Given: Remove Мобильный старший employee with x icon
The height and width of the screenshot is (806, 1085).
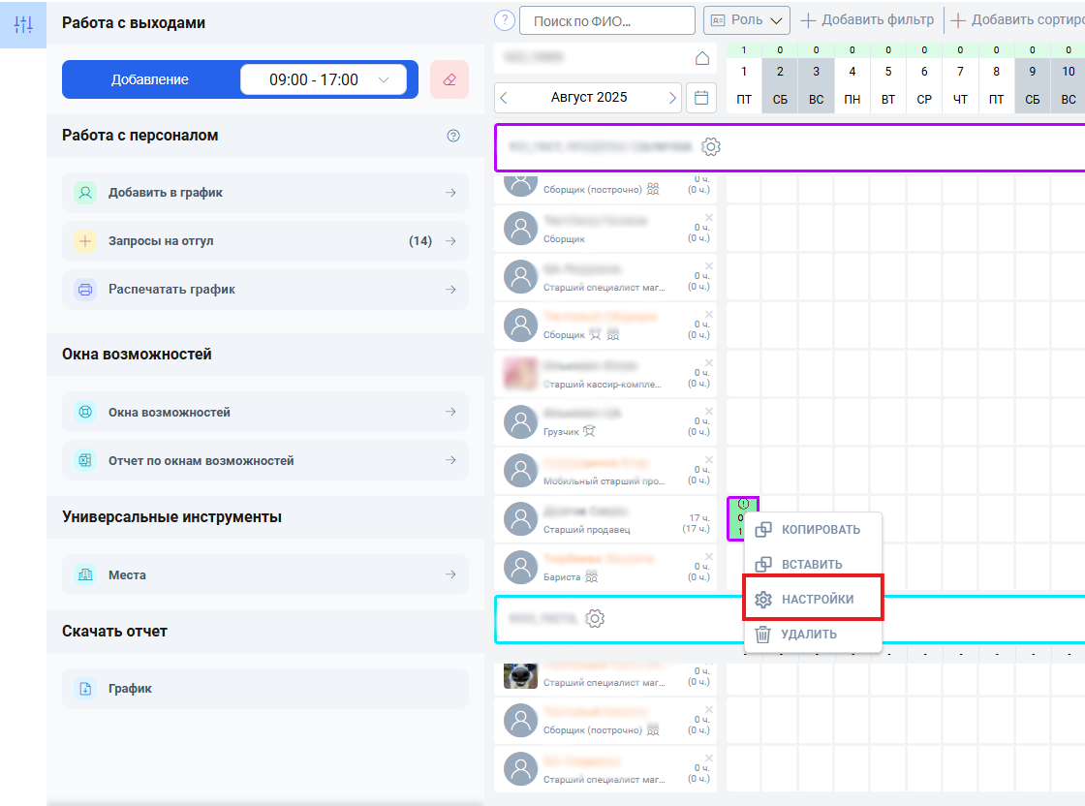Looking at the screenshot, I should 708,460.
